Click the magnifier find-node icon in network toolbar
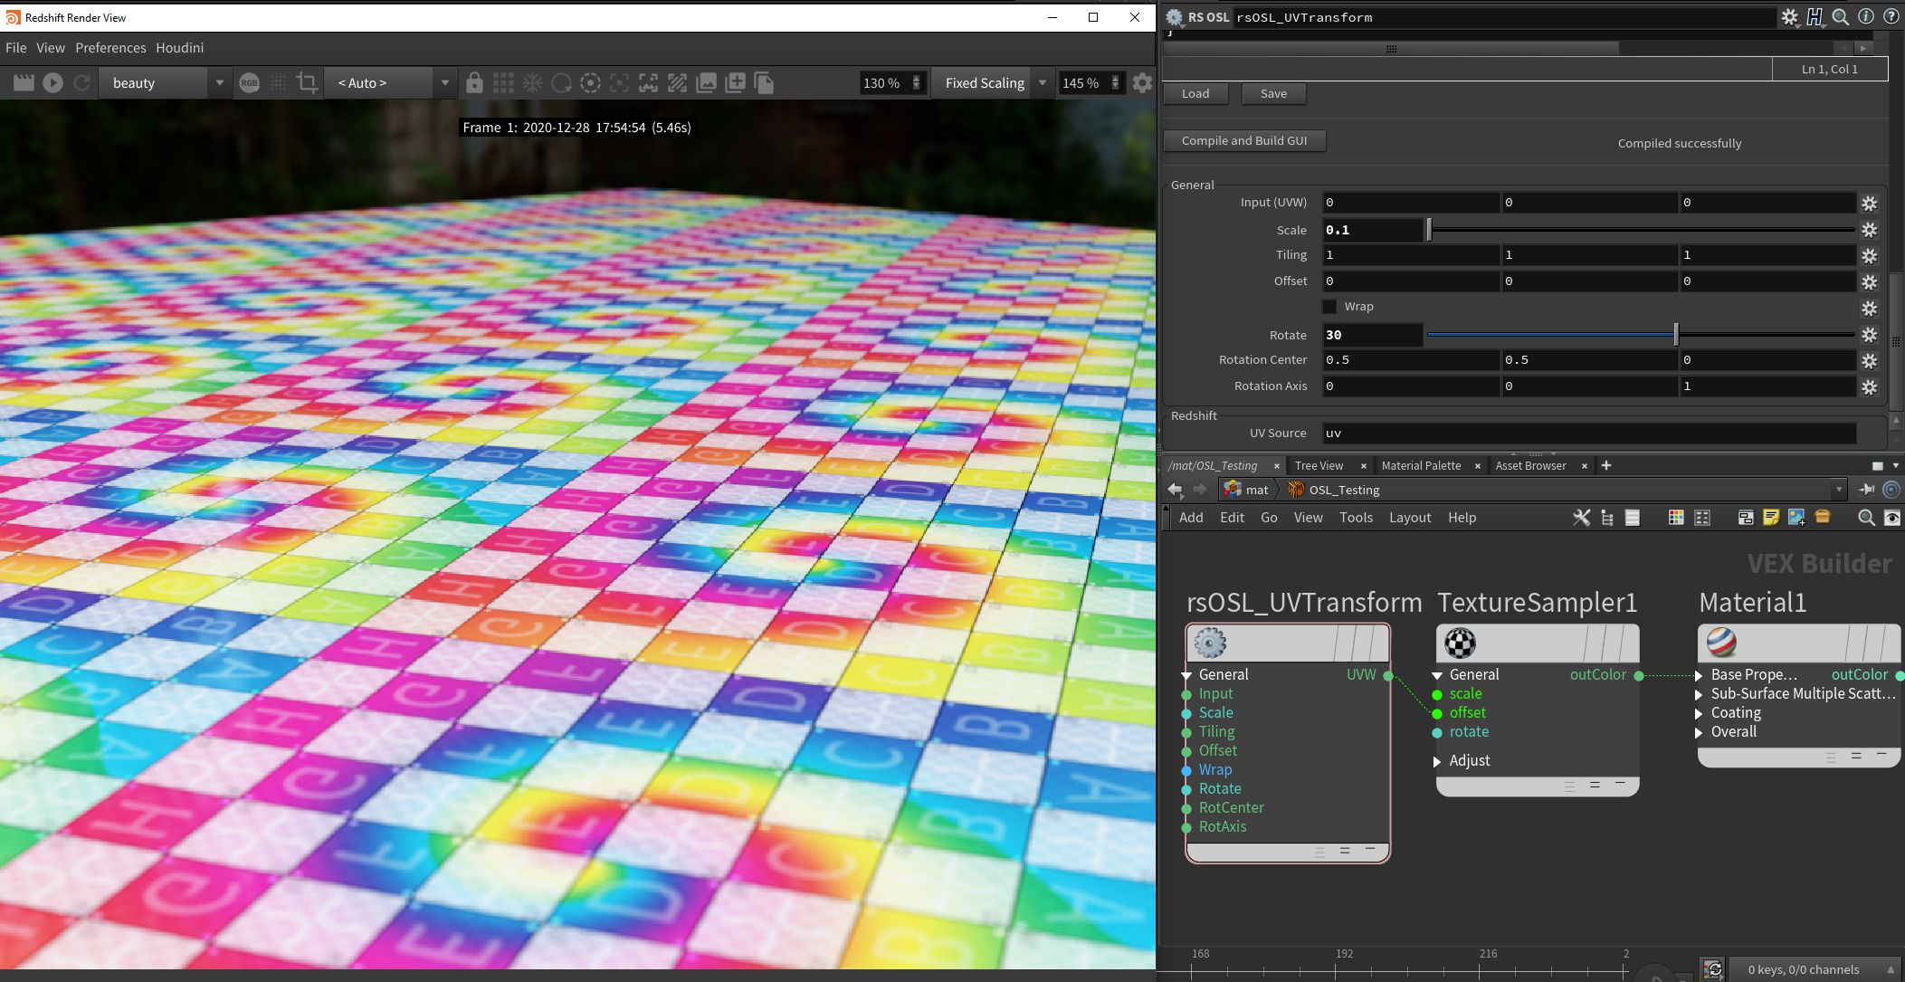The height and width of the screenshot is (982, 1905). click(x=1866, y=518)
